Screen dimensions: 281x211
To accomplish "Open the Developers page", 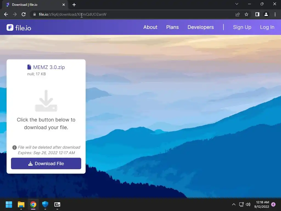I will click(201, 27).
